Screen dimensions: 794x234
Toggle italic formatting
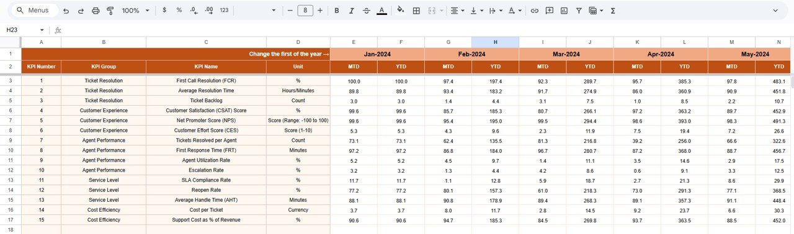click(352, 11)
